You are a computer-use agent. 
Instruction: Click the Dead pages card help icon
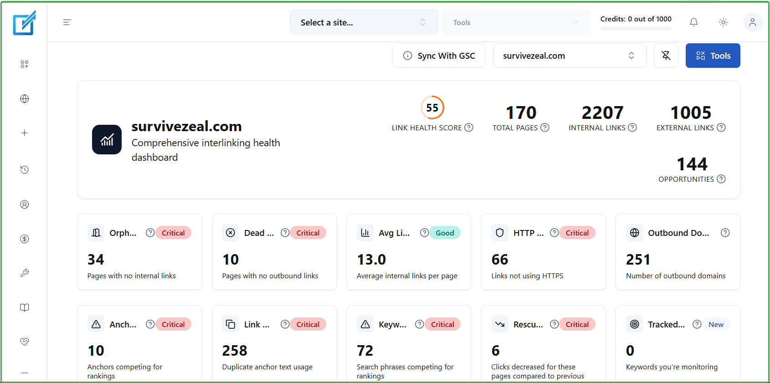click(x=285, y=233)
